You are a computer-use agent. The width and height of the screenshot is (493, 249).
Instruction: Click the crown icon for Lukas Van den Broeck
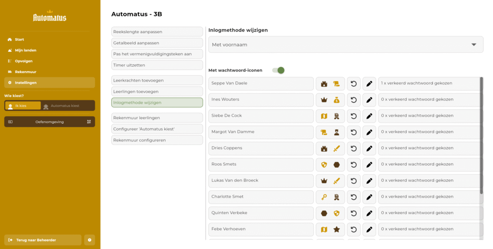point(324,181)
